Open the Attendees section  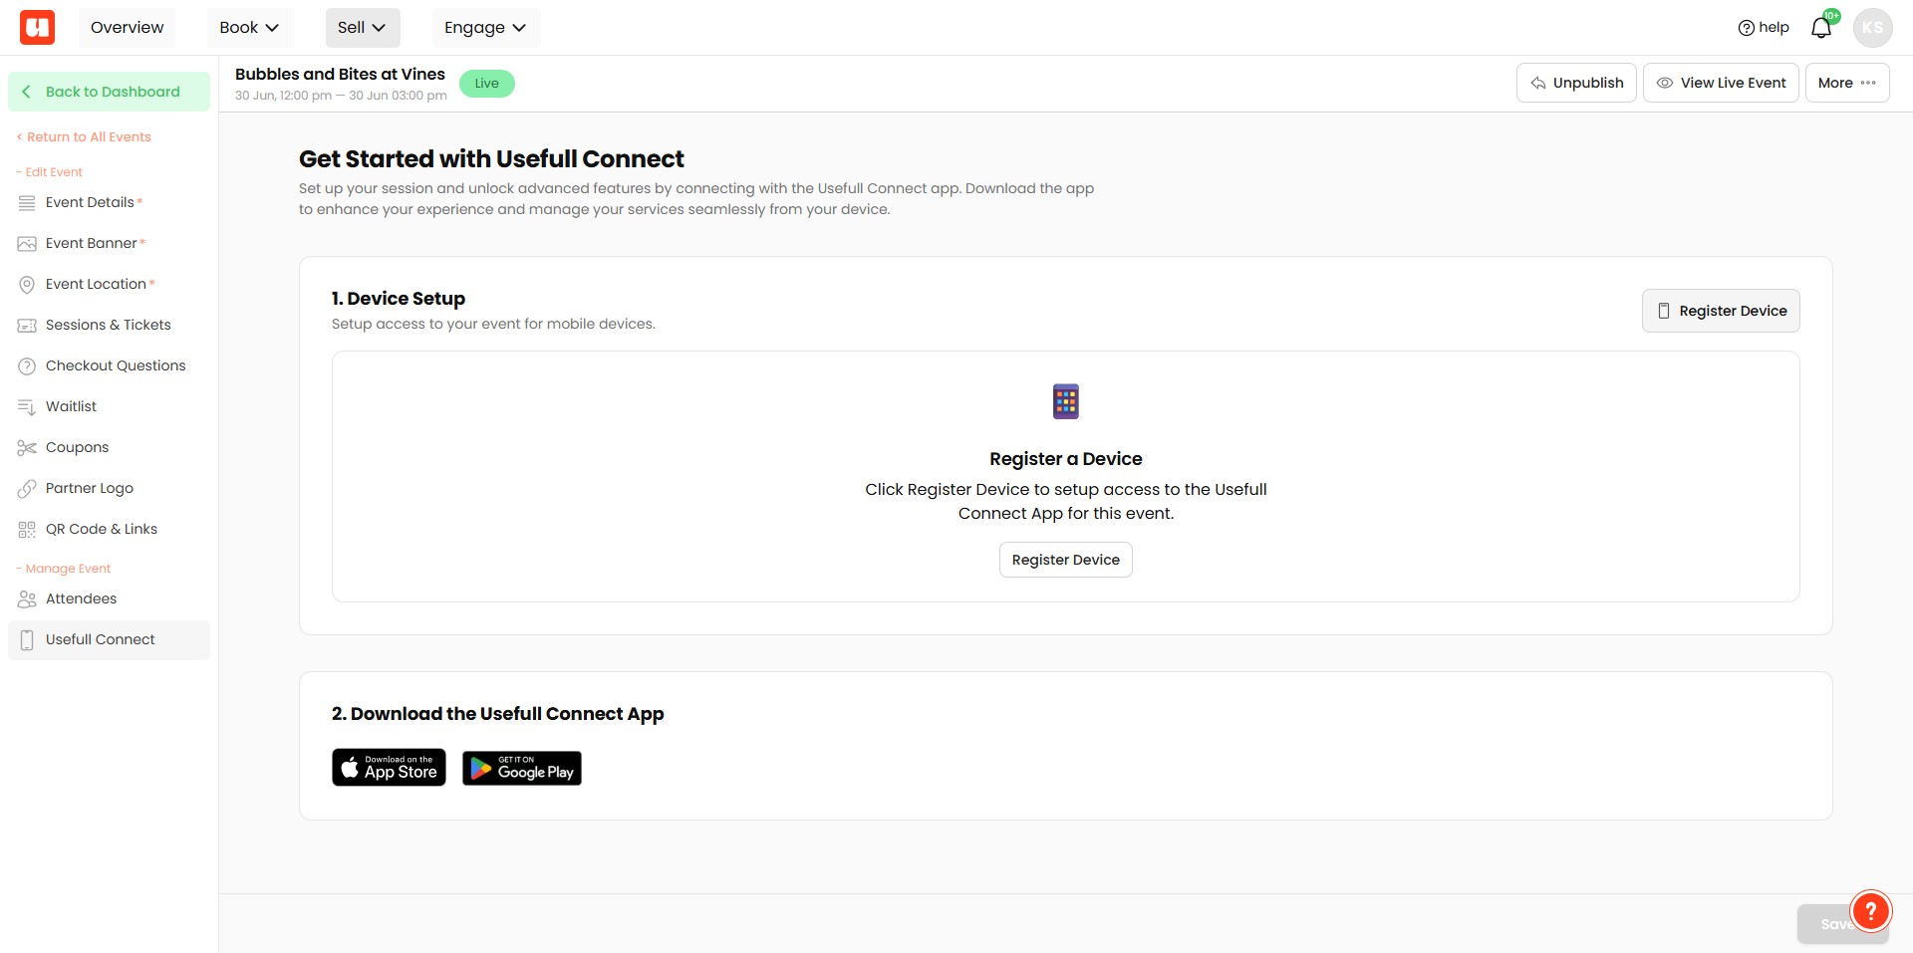[110, 599]
